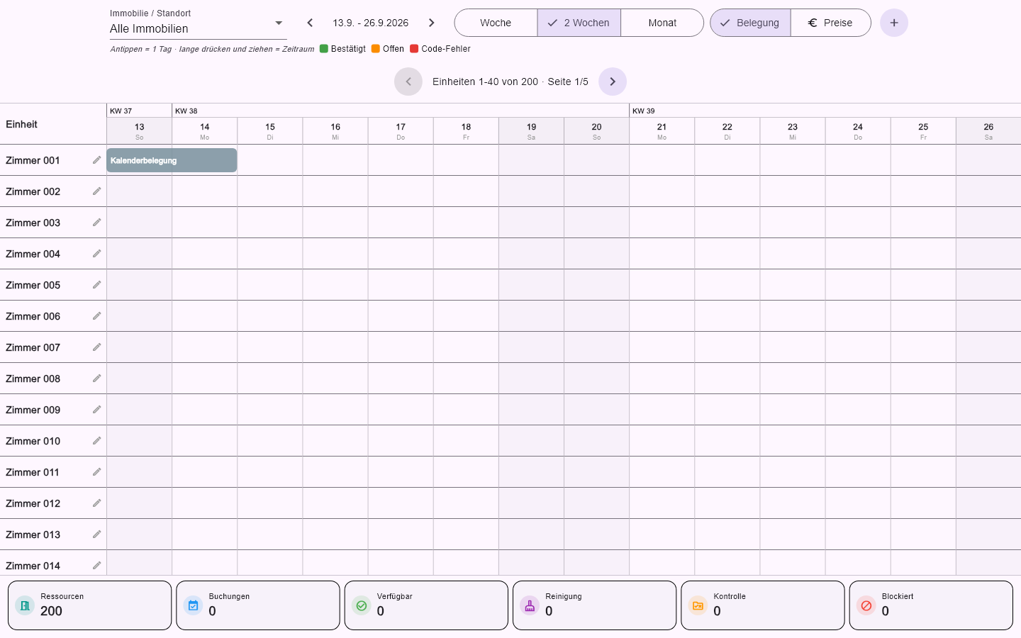Go to next units page

tap(613, 82)
